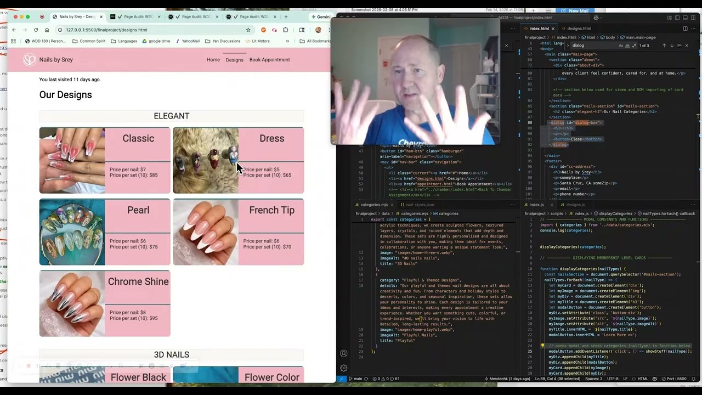
Task: Open the Chrome extensions puzzle icon
Action: pos(286,30)
